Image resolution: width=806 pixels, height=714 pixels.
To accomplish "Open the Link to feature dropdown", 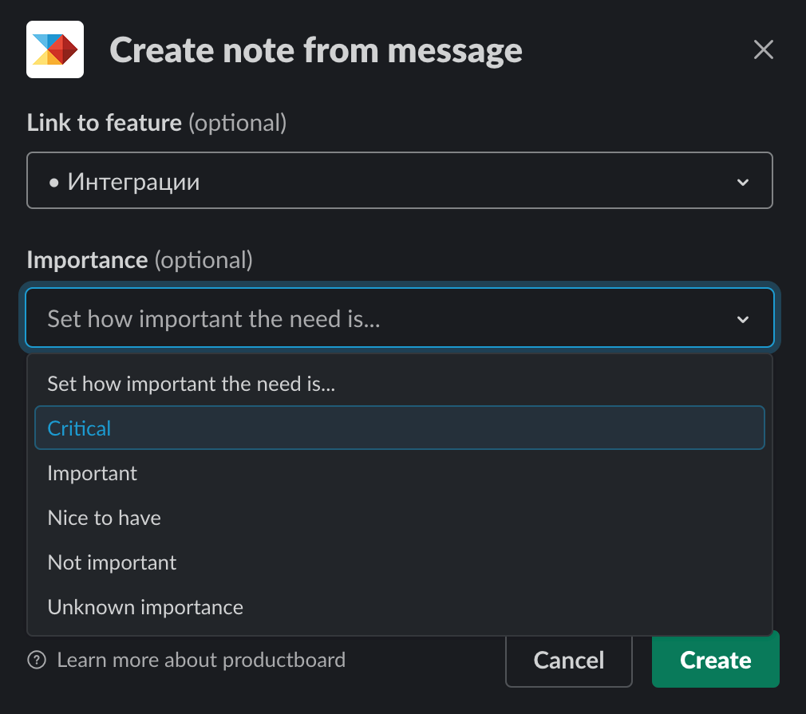I will [399, 181].
